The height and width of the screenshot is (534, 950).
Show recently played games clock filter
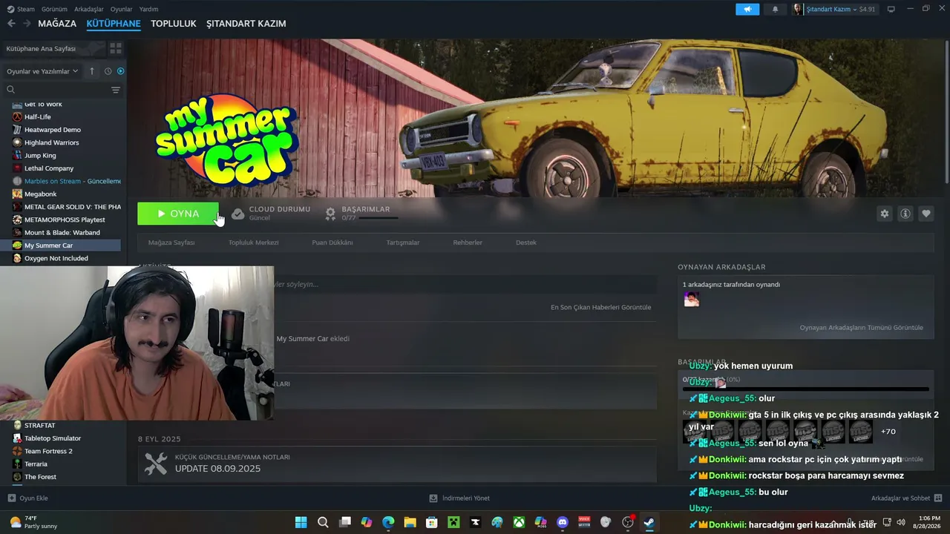point(108,71)
